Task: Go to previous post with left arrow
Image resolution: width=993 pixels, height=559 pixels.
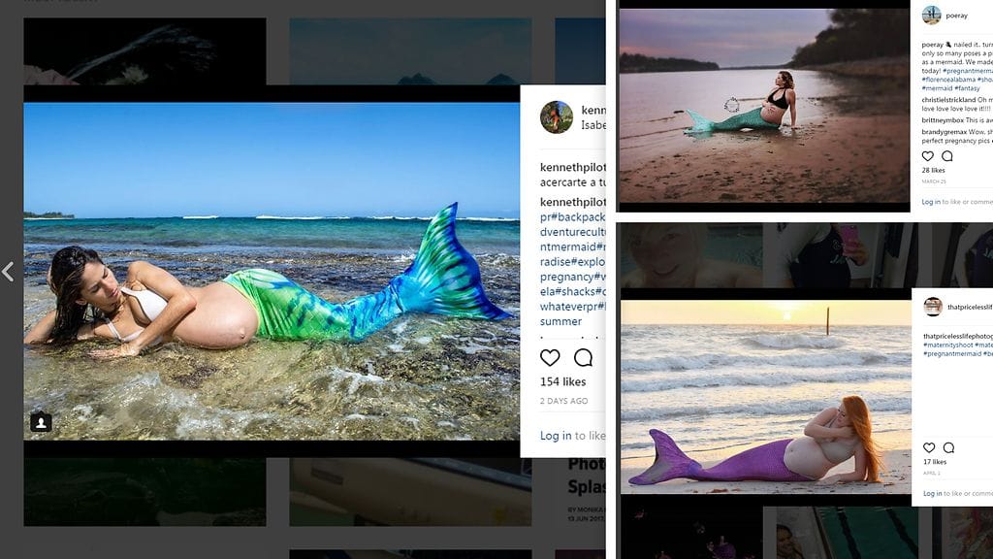Action: click(8, 272)
